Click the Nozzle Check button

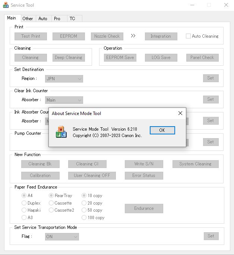(107, 36)
